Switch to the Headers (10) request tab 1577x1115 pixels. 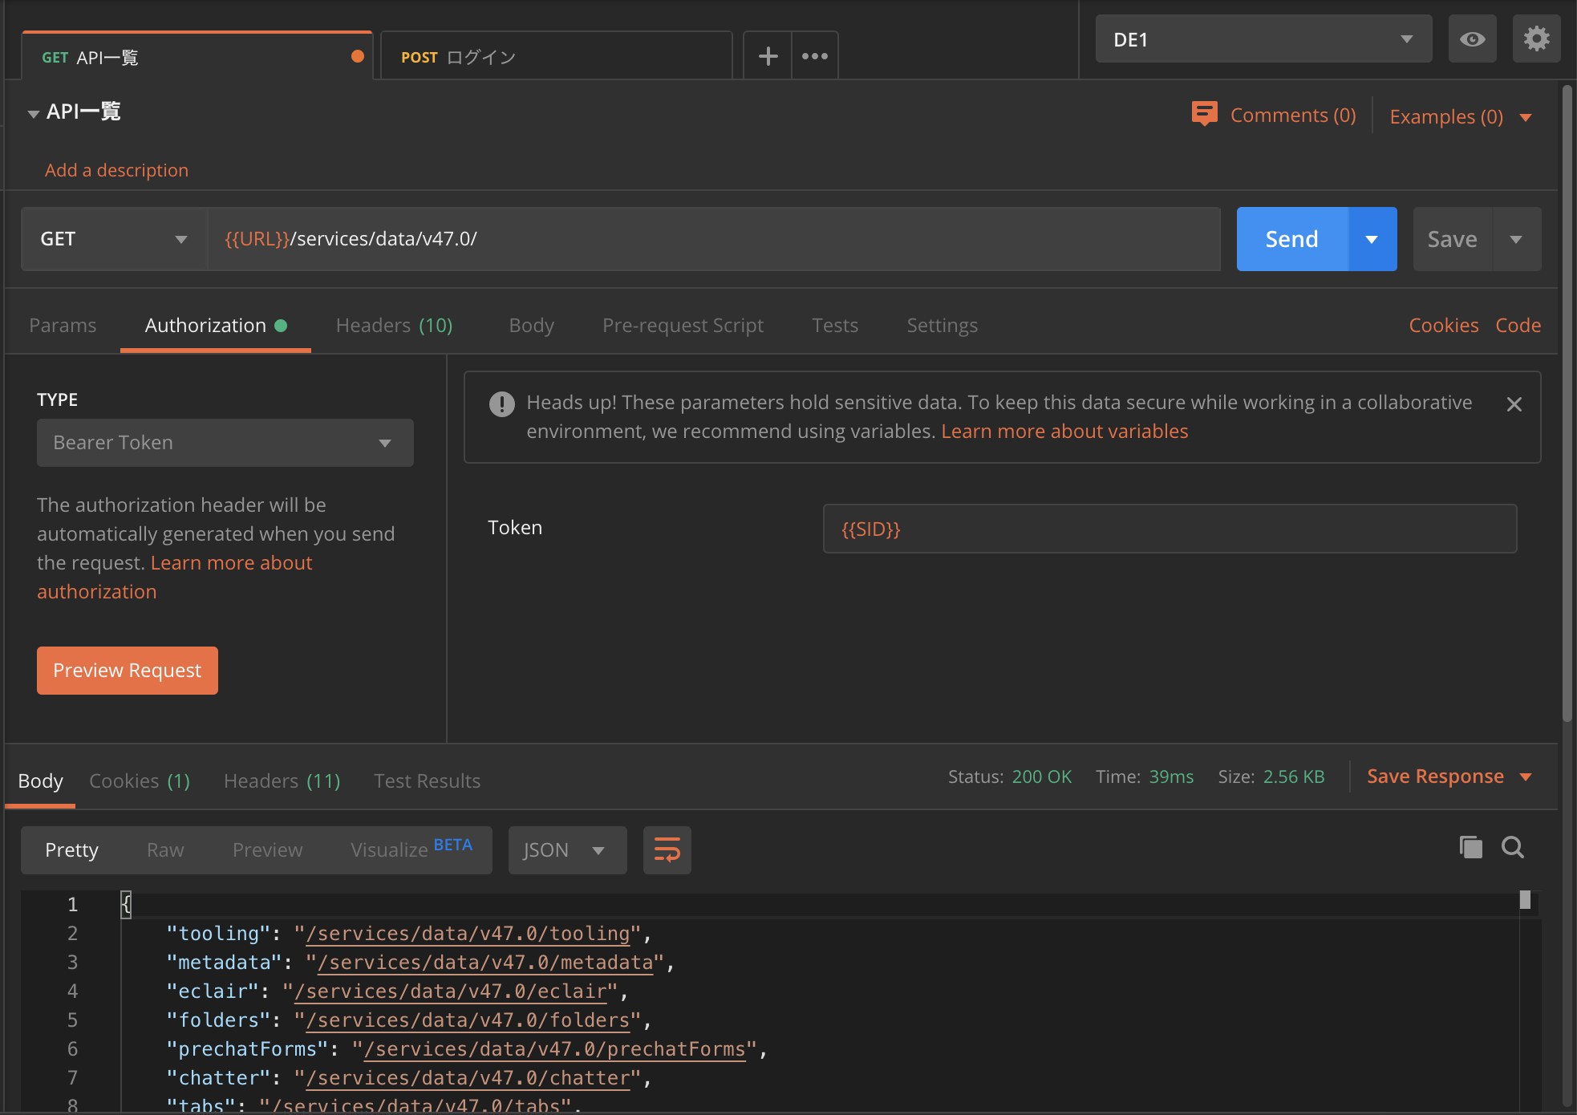(394, 326)
